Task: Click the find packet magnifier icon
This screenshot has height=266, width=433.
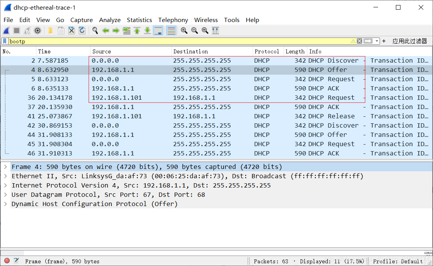Action: click(95, 31)
